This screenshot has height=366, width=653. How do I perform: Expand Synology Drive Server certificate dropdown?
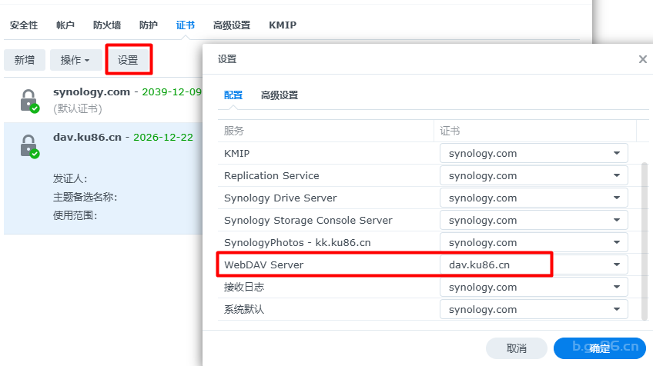click(x=534, y=198)
